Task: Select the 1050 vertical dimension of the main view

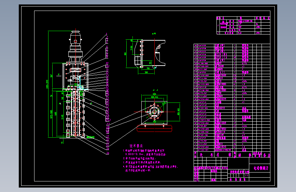Action: coord(56,113)
